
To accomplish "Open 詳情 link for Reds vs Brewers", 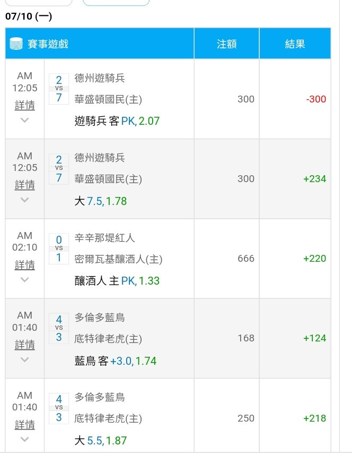I will pos(25,264).
